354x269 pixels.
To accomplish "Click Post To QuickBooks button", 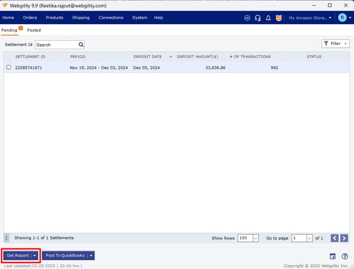I will click(x=65, y=256).
